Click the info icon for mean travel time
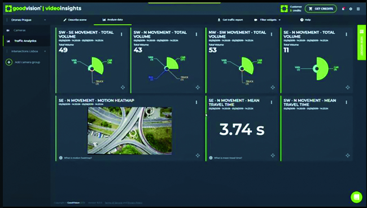This screenshot has height=208, width=367. pos(211,158)
